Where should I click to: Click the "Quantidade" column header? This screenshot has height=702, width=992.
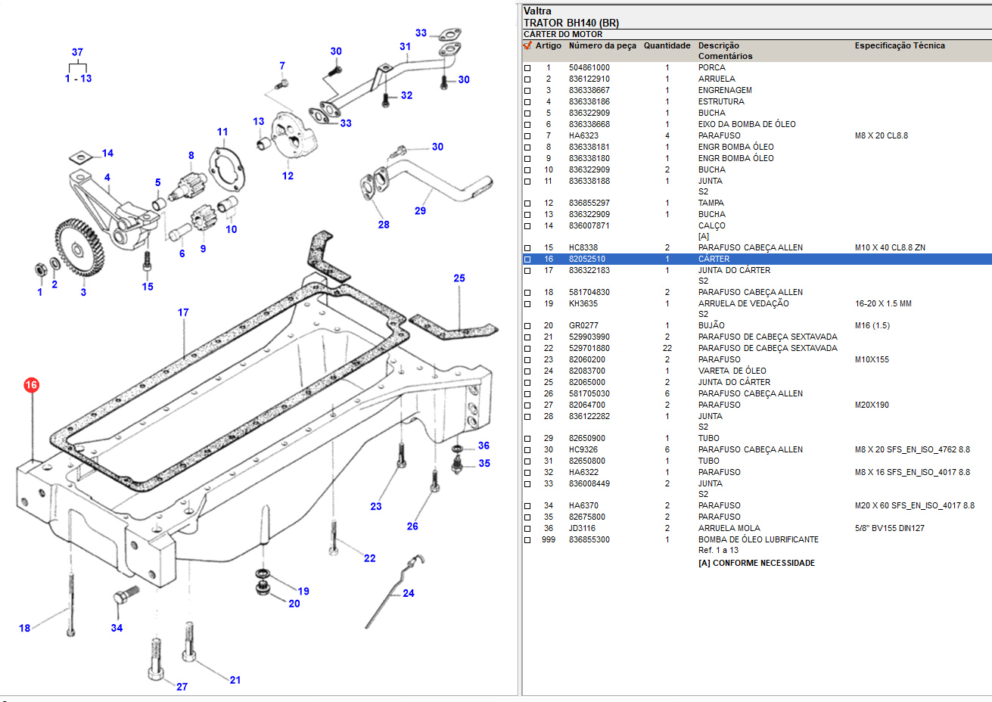tap(667, 45)
